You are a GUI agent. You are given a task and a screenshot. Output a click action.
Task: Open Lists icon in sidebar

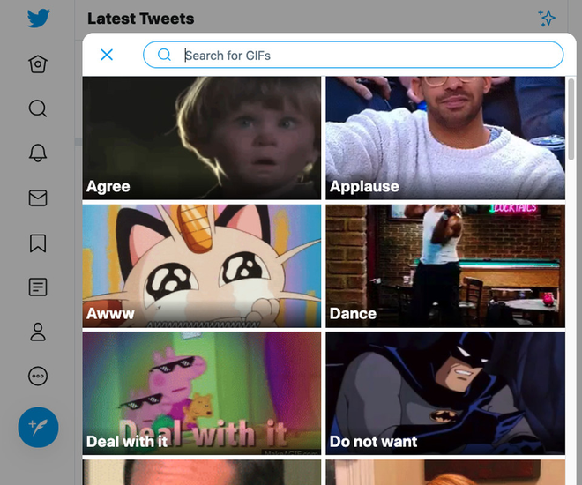coord(38,287)
